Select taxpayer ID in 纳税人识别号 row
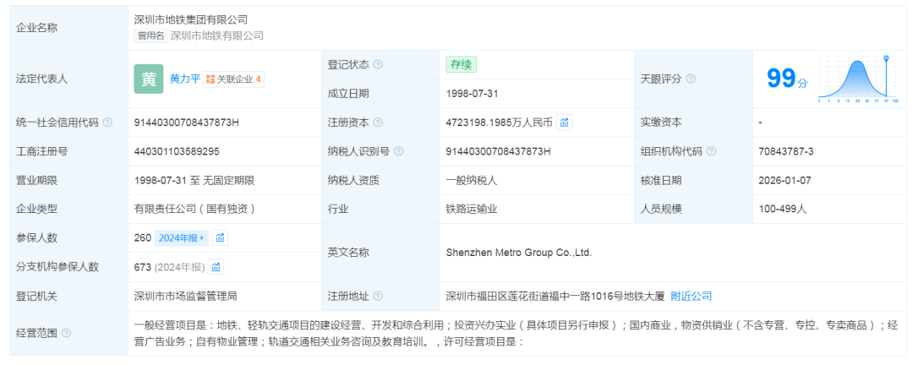 (499, 152)
